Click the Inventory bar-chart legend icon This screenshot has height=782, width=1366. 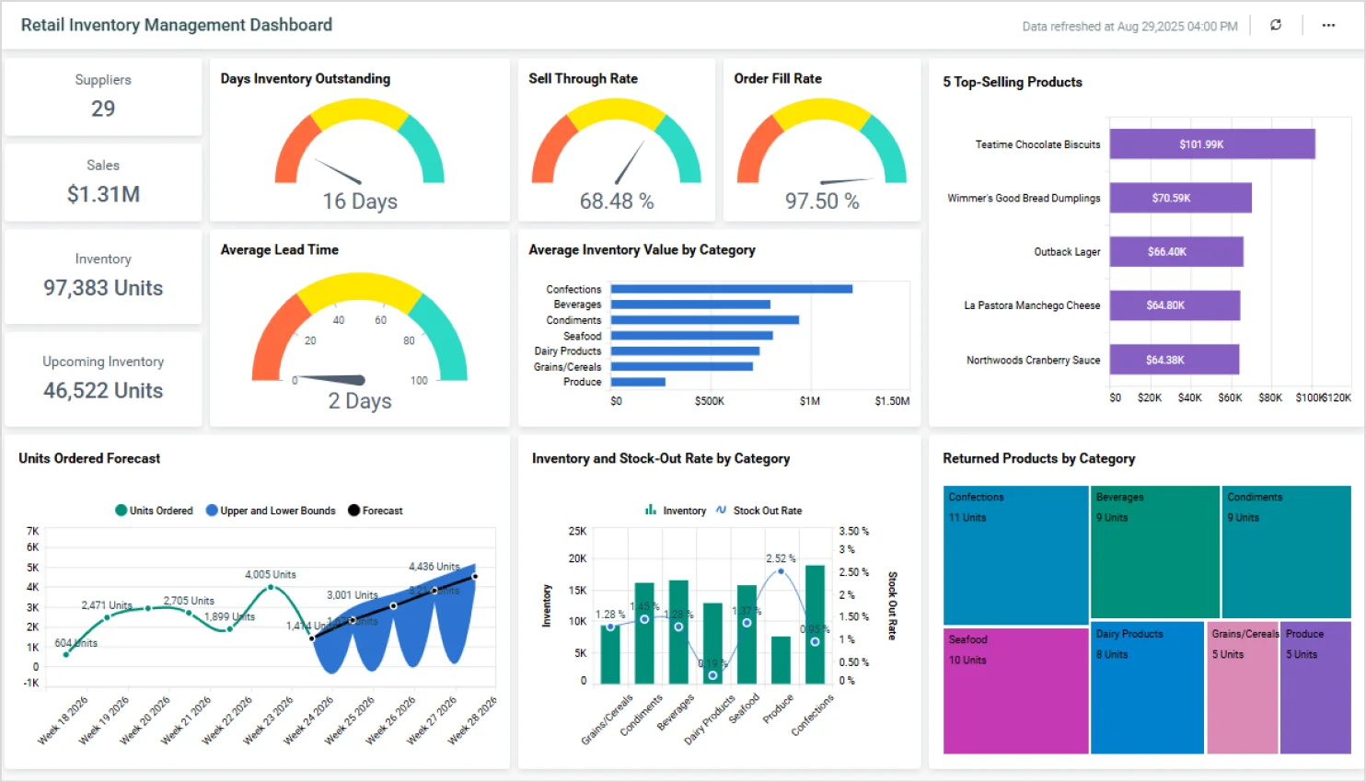point(652,510)
